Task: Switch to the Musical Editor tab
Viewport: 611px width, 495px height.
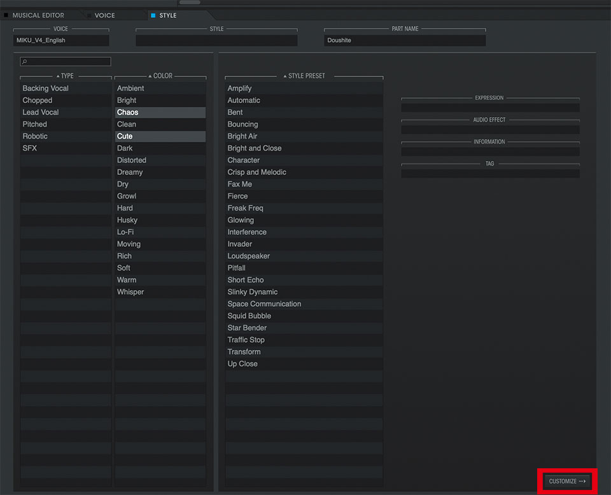Action: [38, 15]
